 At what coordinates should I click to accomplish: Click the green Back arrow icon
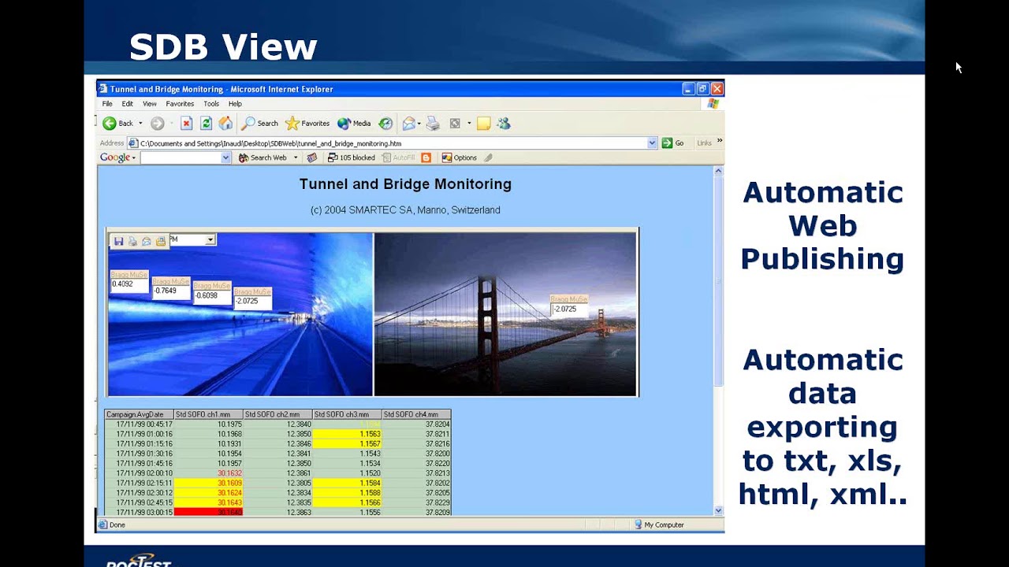point(110,123)
